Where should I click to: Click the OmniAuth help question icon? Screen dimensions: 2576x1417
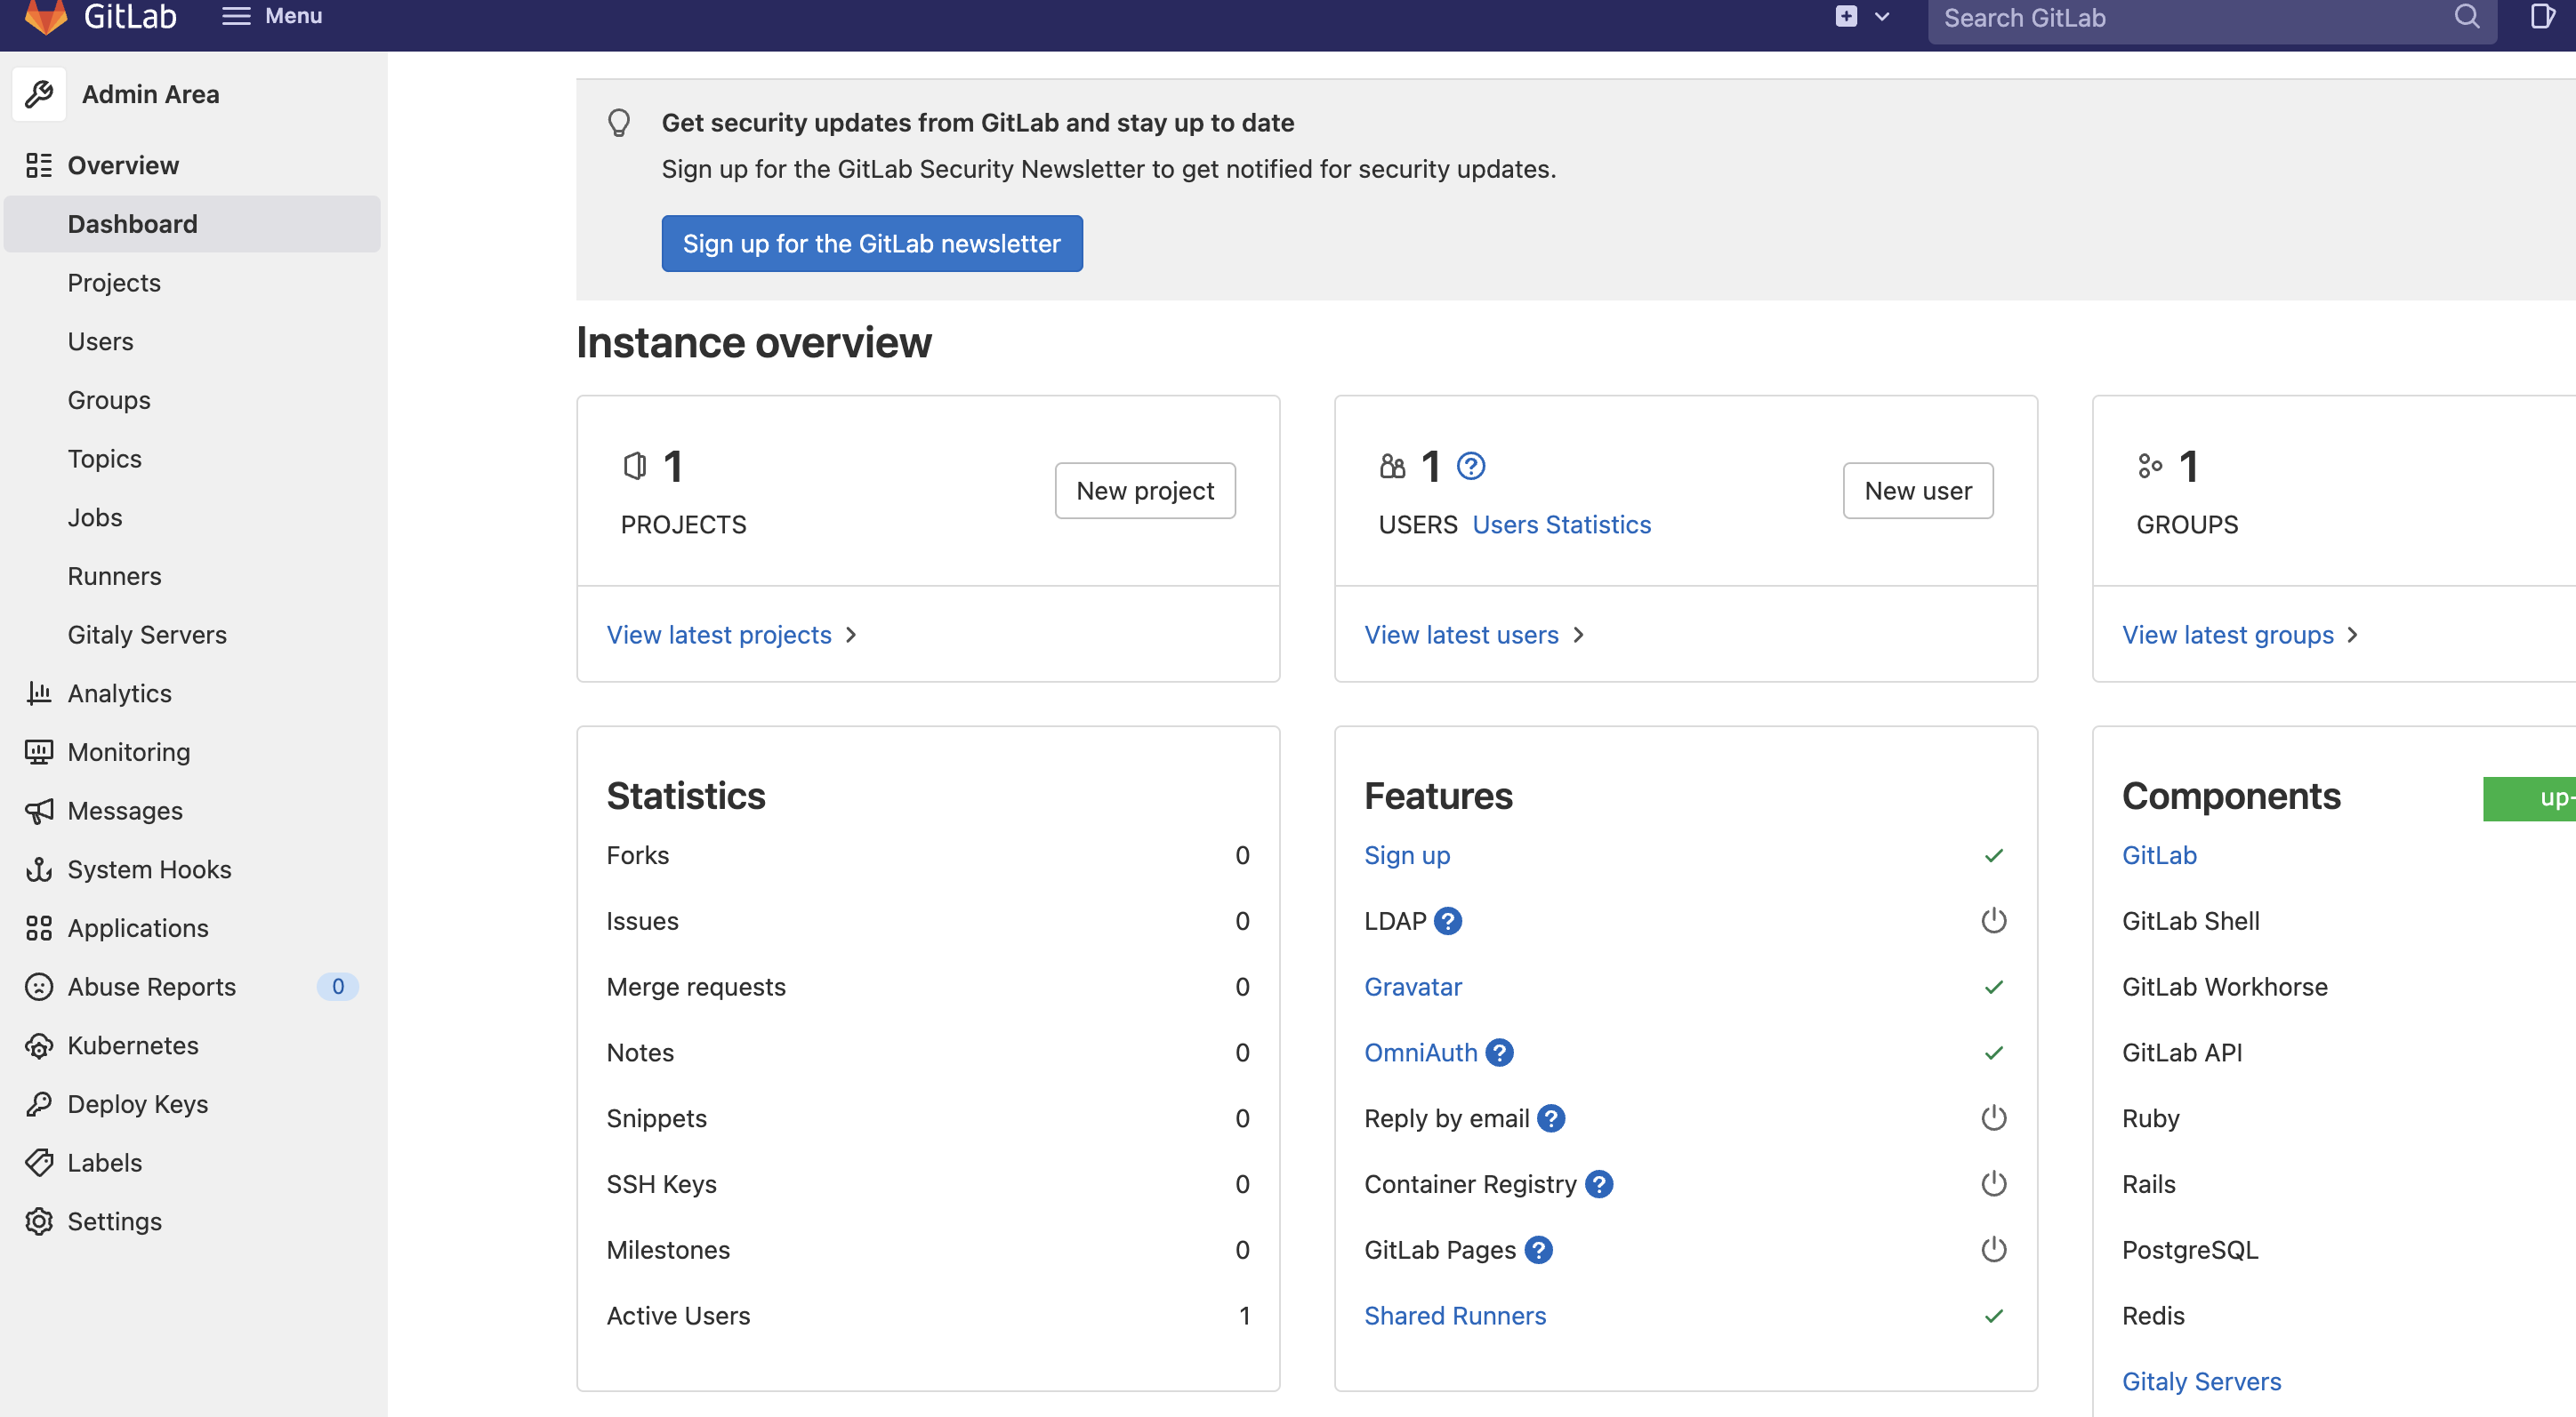point(1498,1053)
